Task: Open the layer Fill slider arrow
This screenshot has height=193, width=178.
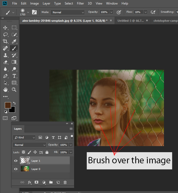Action: click(x=71, y=152)
